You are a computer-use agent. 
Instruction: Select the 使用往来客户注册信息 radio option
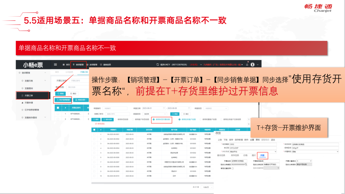click(x=221, y=119)
